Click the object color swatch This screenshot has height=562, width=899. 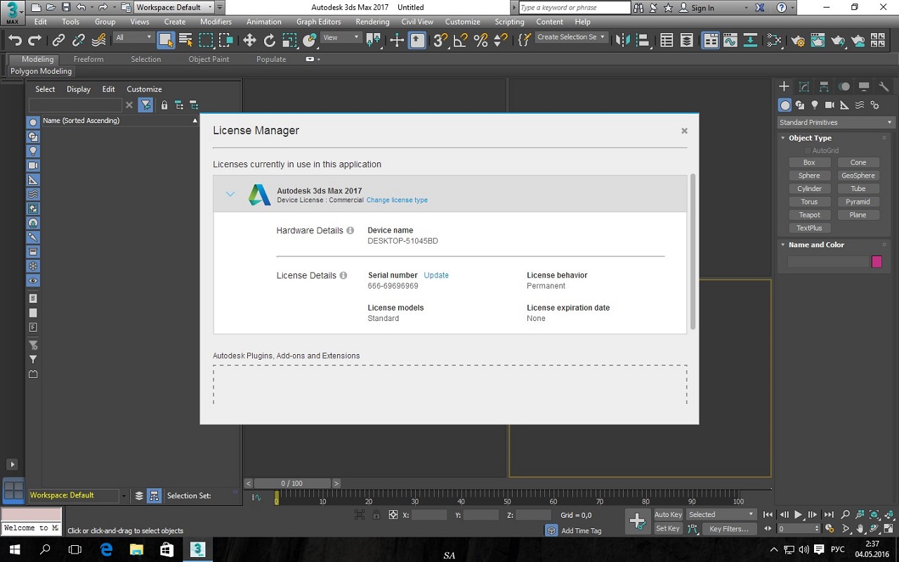click(x=877, y=261)
